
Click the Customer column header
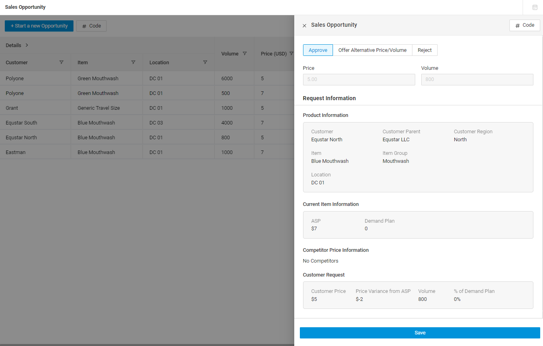pos(36,62)
